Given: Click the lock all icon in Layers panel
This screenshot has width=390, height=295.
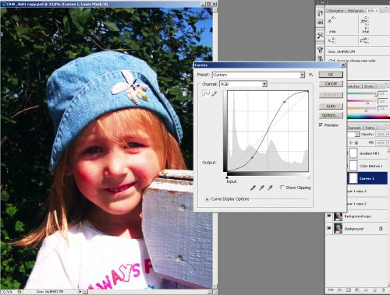Looking at the screenshot, I should (356, 142).
